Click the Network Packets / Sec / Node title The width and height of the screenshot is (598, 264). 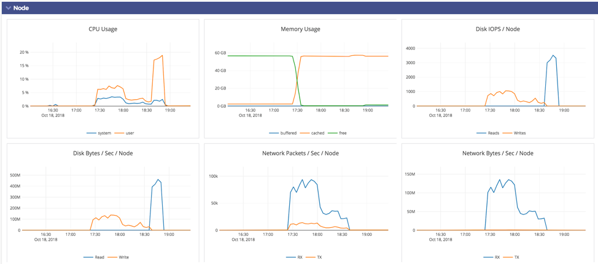pos(300,153)
